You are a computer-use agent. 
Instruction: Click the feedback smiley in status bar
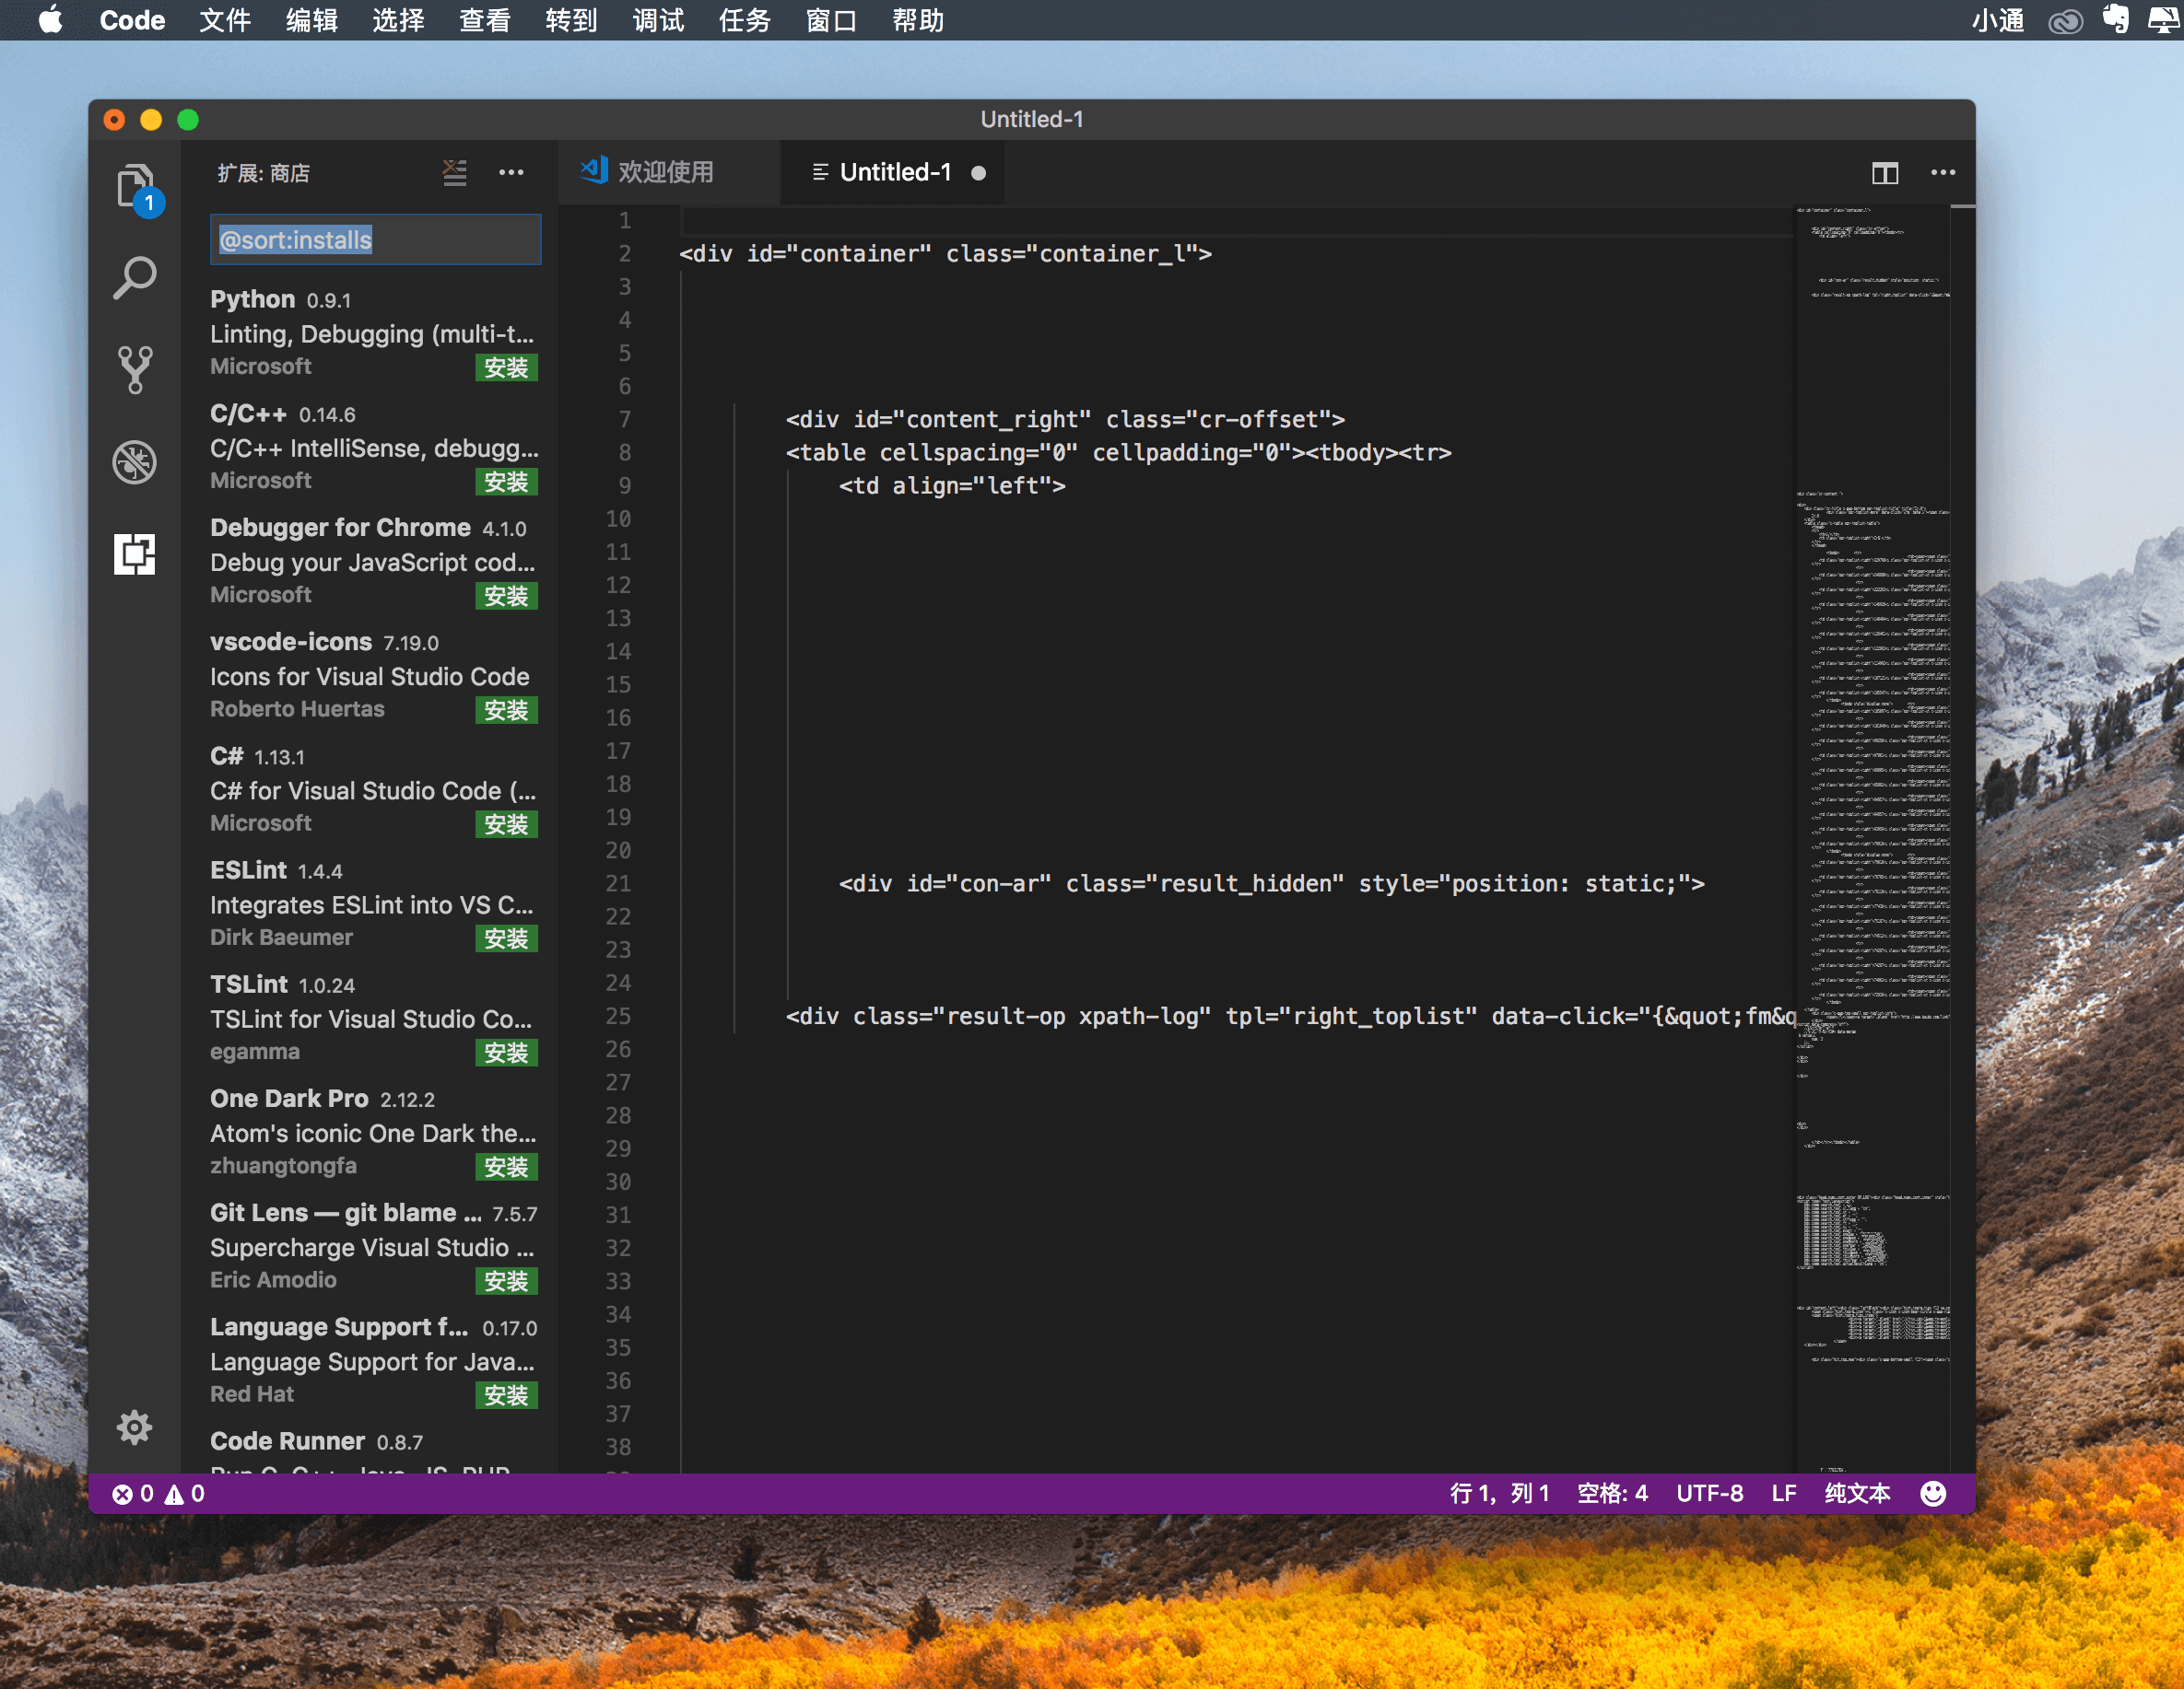click(1933, 1493)
